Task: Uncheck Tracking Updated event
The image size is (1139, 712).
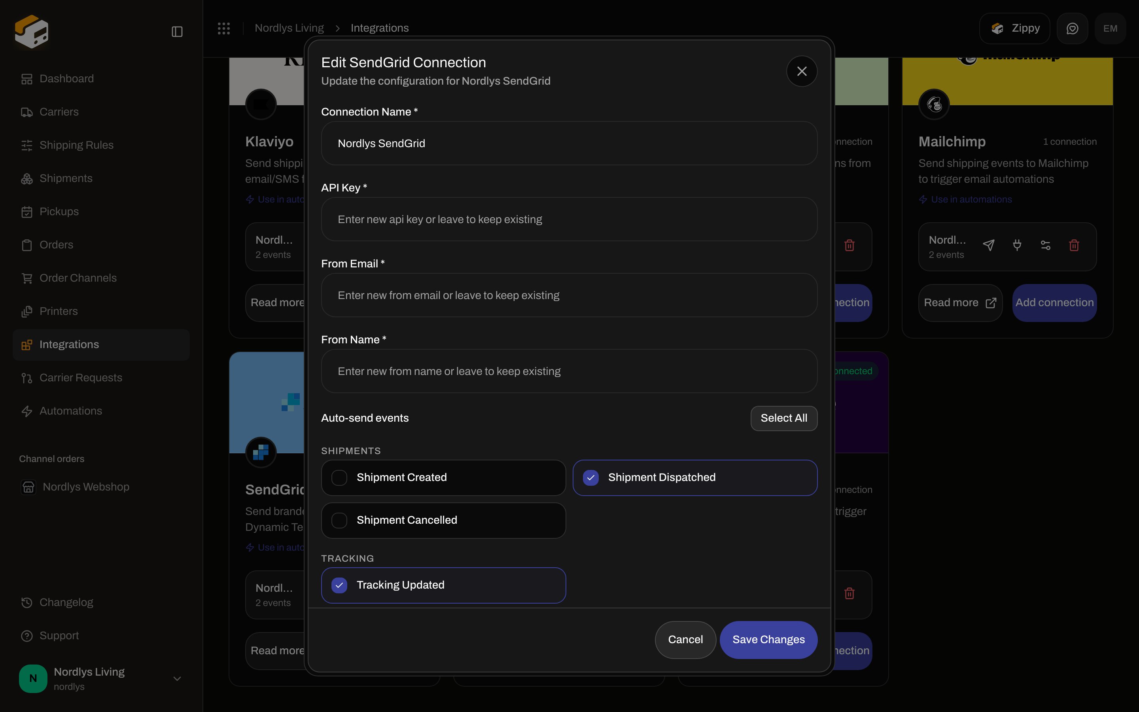Action: (x=339, y=585)
